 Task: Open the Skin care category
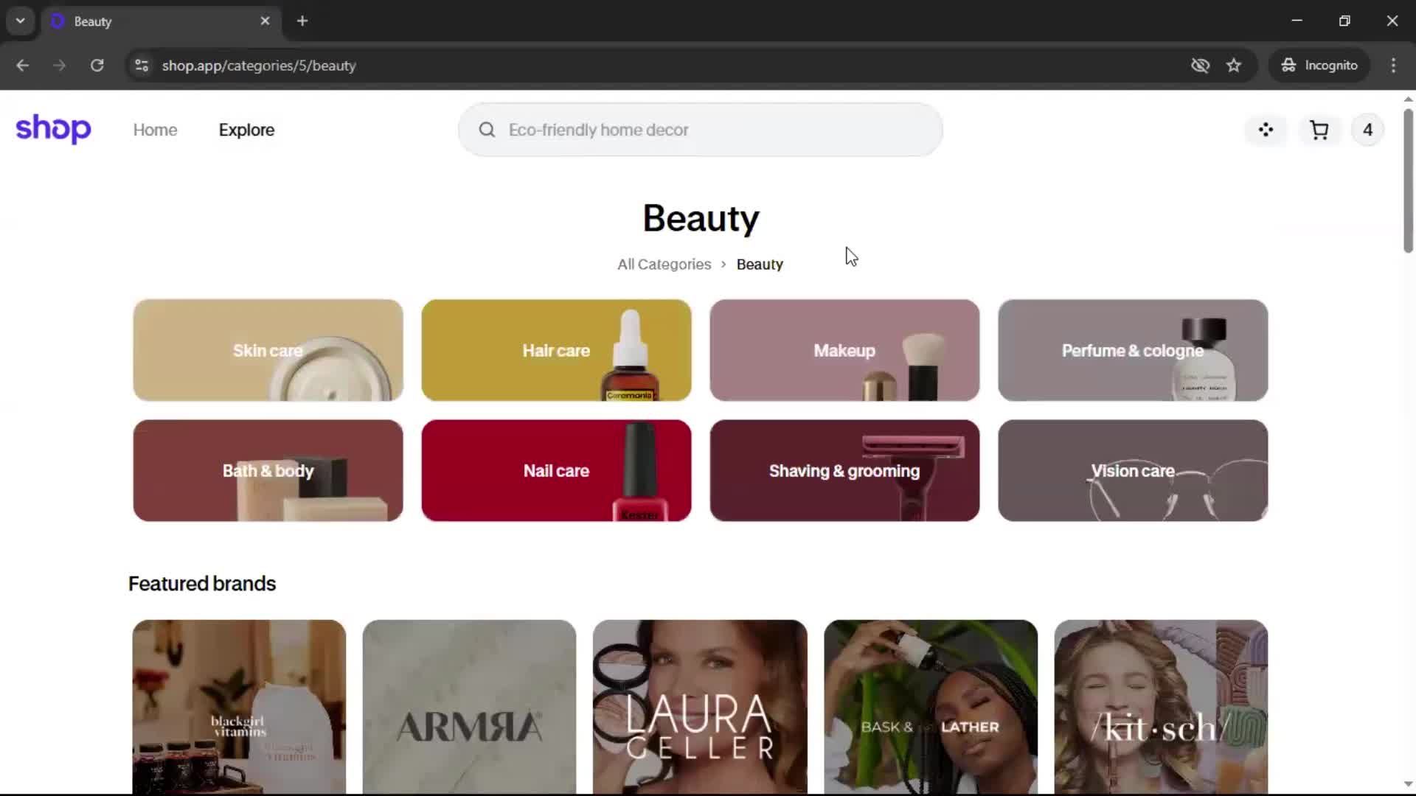[268, 350]
